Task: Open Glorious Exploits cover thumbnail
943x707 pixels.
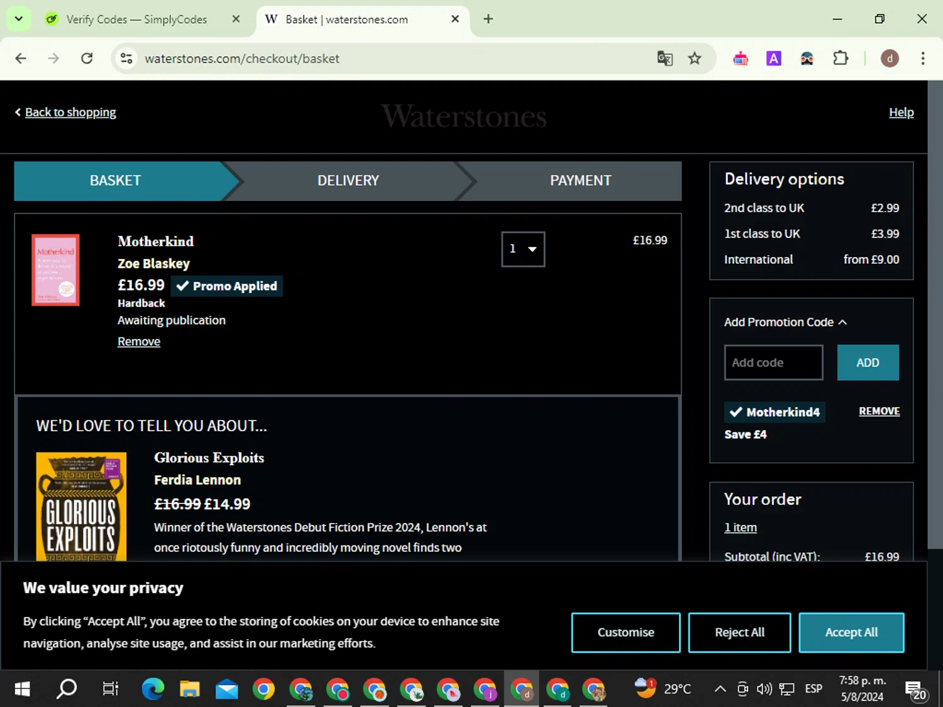Action: click(81, 507)
